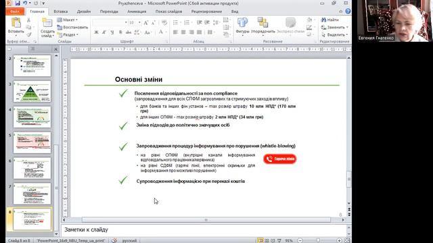Switch to Slide Show (Показ слайдов) tab
This screenshot has height=243, width=433.
pos(168,11)
